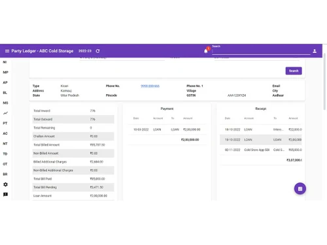Open the TD sidebar item
The image size is (327, 245).
point(5,154)
